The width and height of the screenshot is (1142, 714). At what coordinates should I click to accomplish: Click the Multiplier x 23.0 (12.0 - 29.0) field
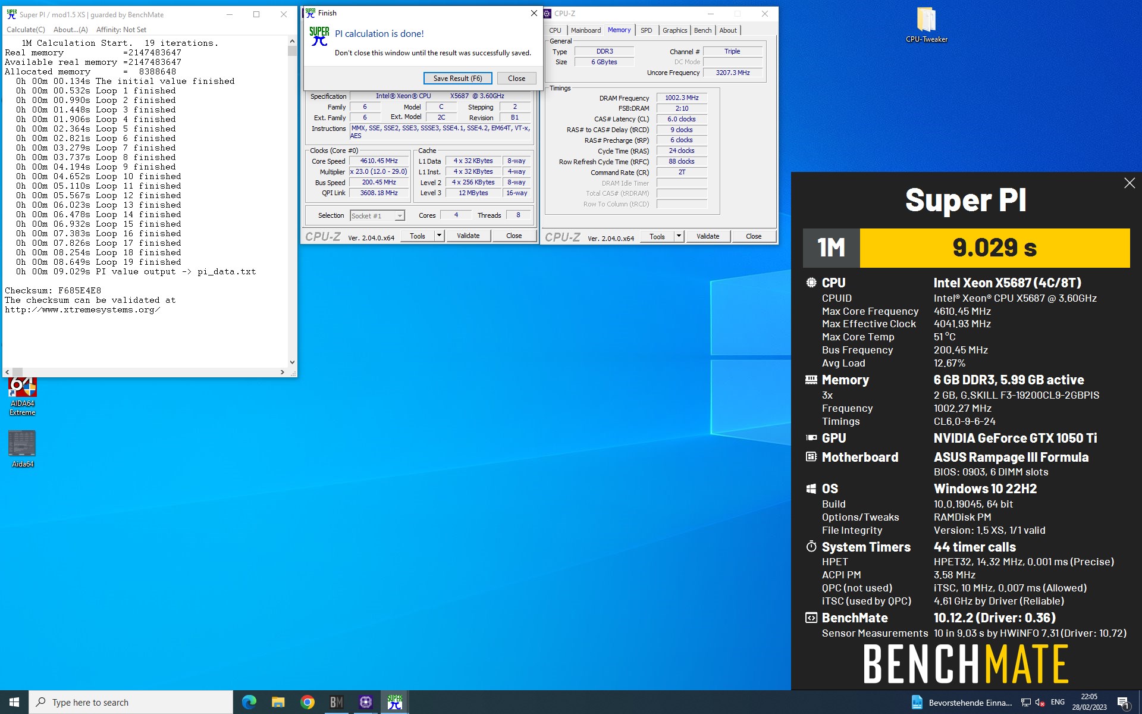(x=379, y=171)
